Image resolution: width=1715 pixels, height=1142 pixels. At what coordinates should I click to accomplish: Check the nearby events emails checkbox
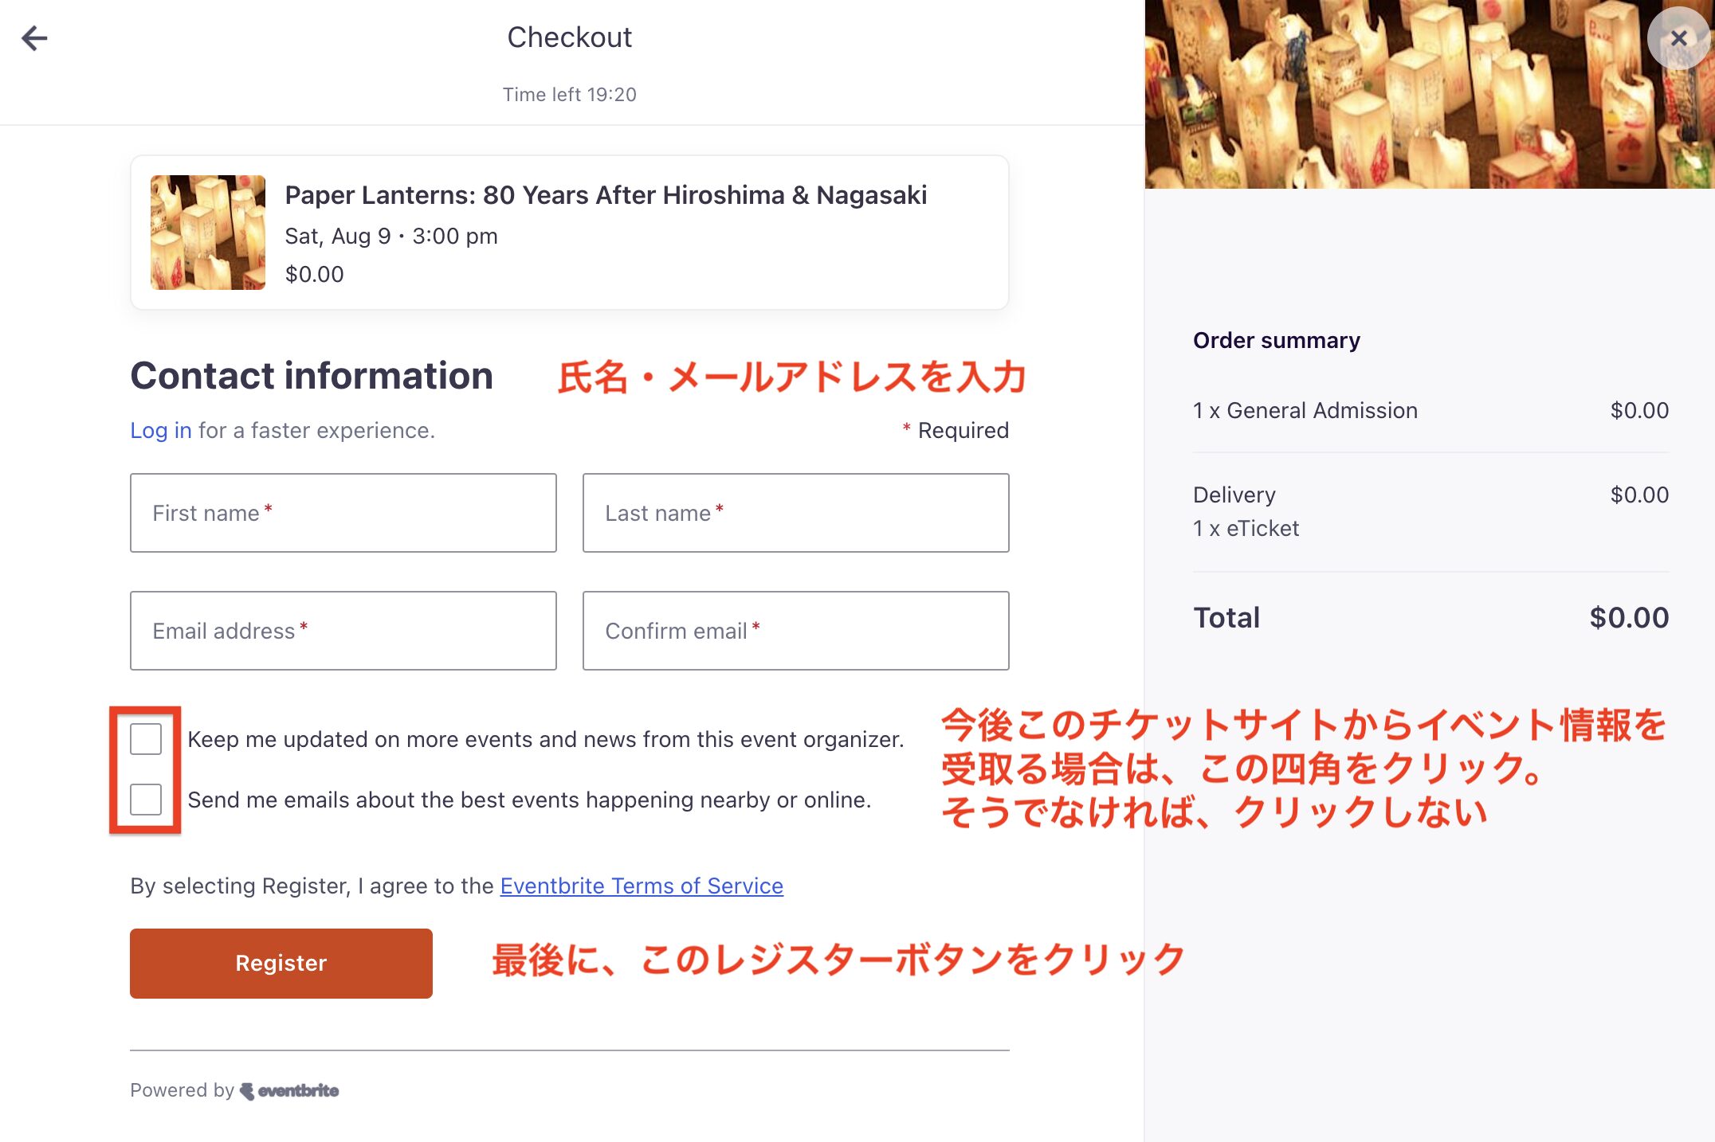(x=146, y=800)
